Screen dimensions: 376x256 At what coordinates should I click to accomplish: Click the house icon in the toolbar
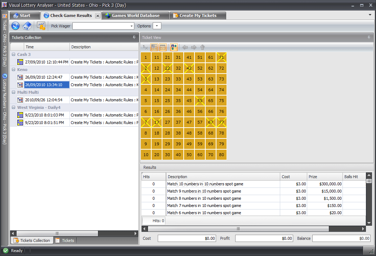click(27, 26)
